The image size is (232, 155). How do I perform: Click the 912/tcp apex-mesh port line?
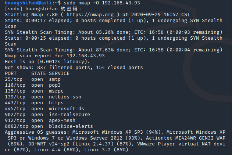pos(40,120)
